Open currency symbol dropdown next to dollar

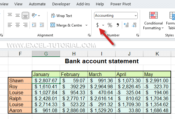(103, 25)
